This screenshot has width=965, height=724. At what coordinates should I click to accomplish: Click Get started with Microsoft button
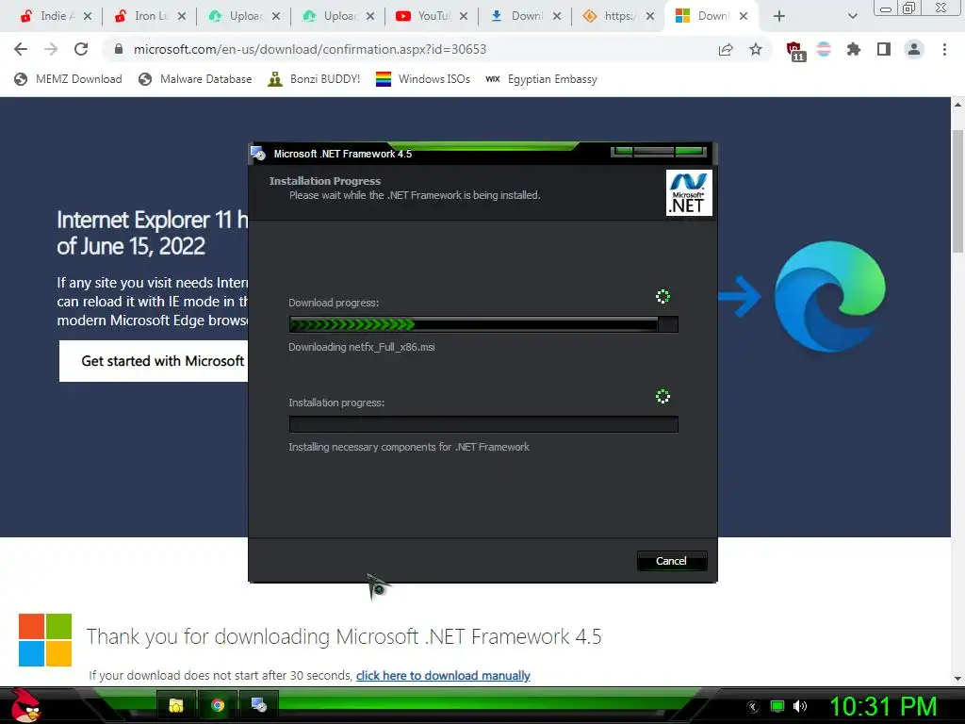point(154,361)
